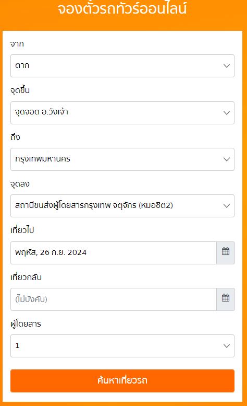
Task: Open the passenger count dropdown showing 1
Action: (x=122, y=346)
